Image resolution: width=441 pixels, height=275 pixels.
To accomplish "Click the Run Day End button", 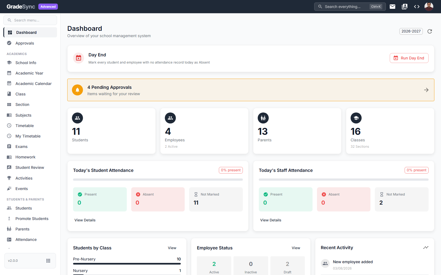I will click(x=409, y=58).
